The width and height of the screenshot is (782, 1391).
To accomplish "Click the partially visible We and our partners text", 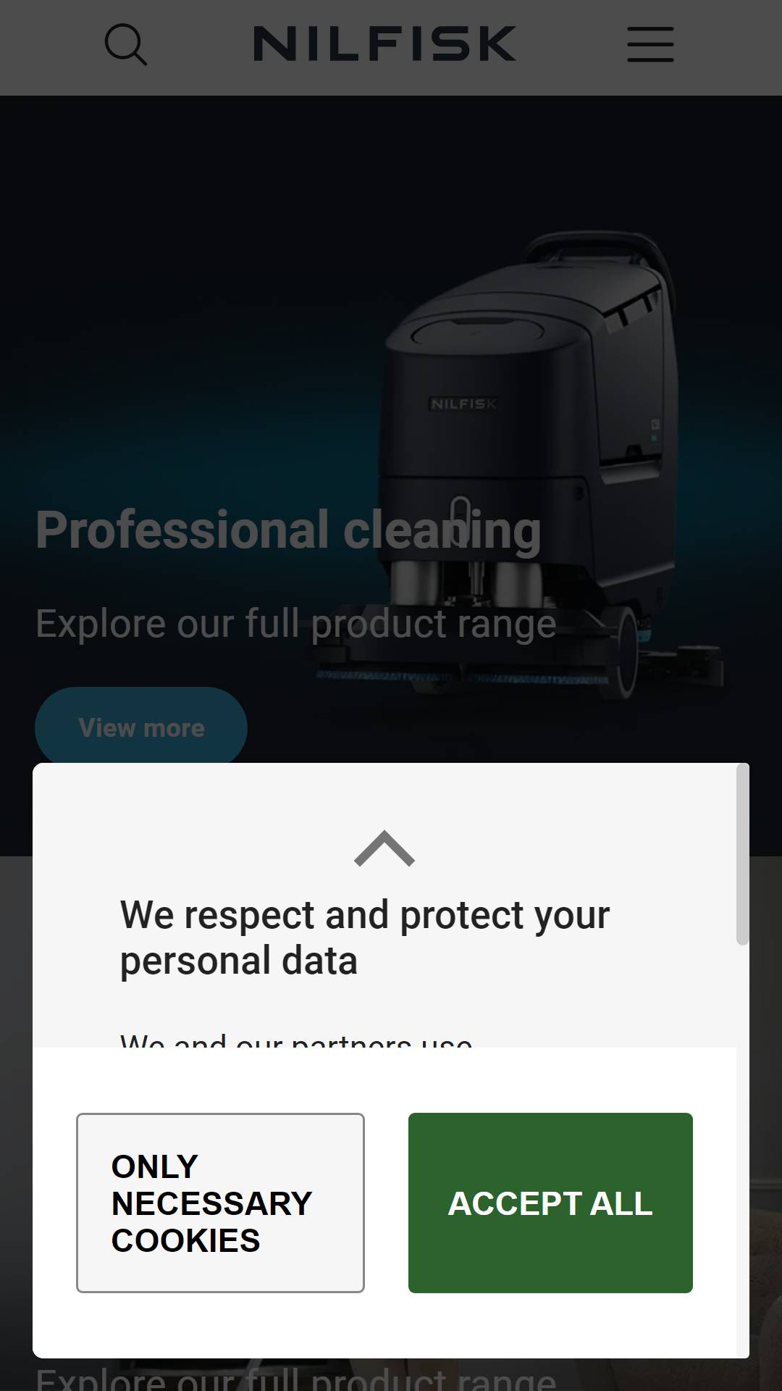I will (296, 1040).
